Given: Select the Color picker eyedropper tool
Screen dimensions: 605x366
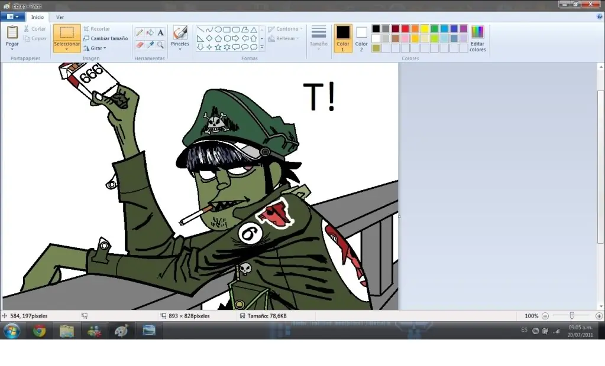Looking at the screenshot, I should (150, 45).
